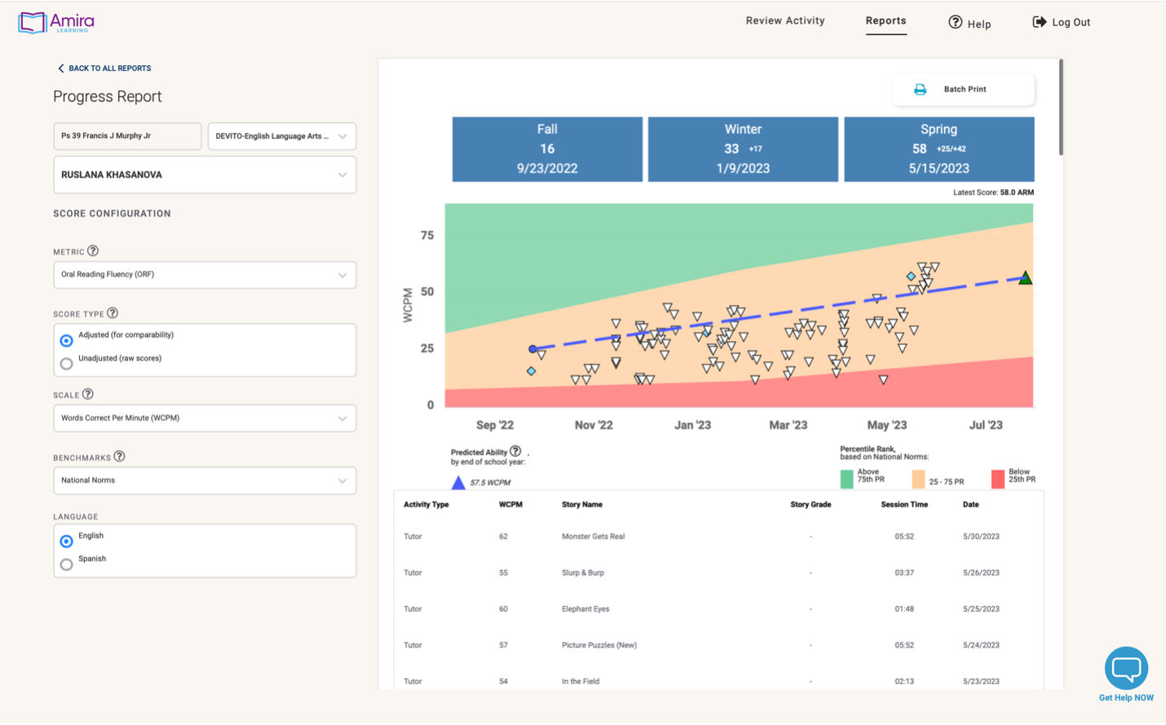Click the Get Help NOW link text
The image size is (1166, 725).
[1126, 698]
